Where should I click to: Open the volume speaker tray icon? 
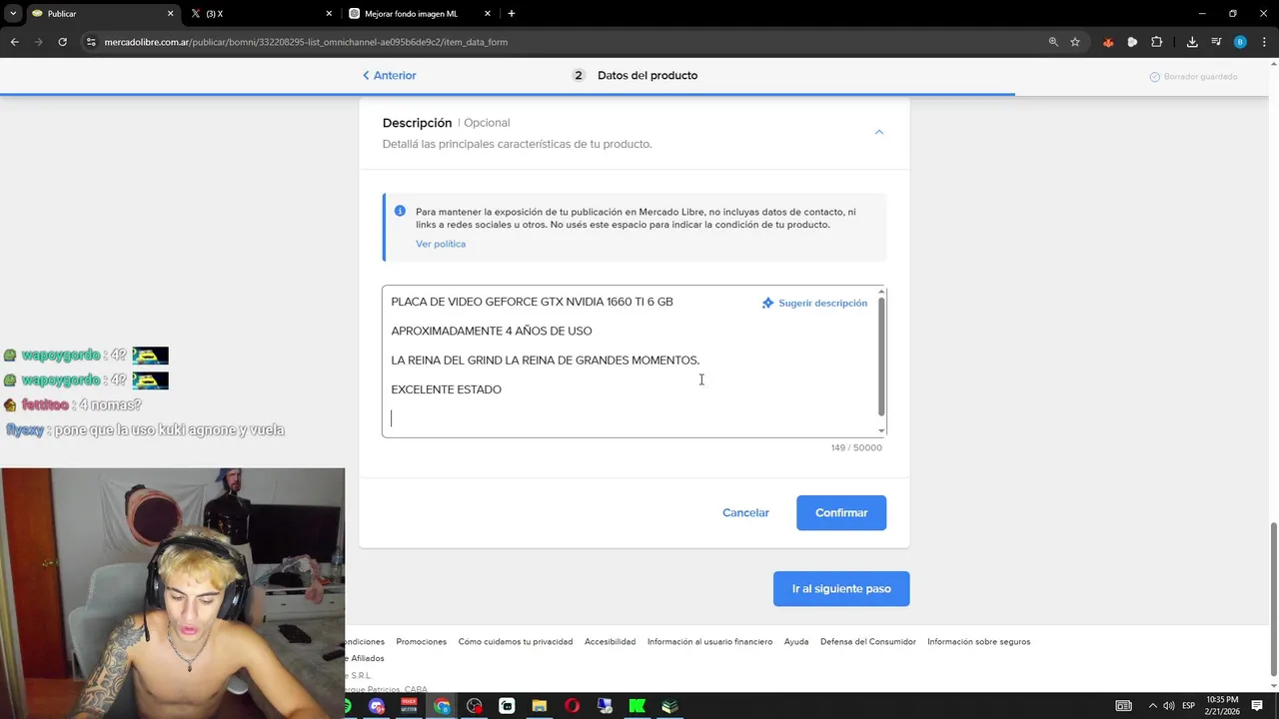1168,706
